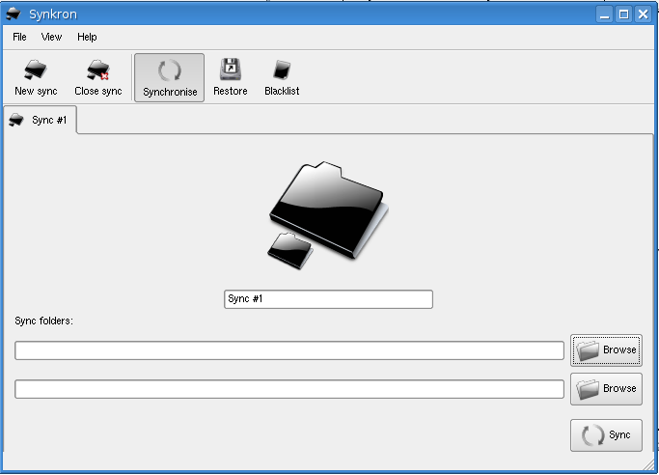
Task: Open the View menu
Action: pos(51,37)
